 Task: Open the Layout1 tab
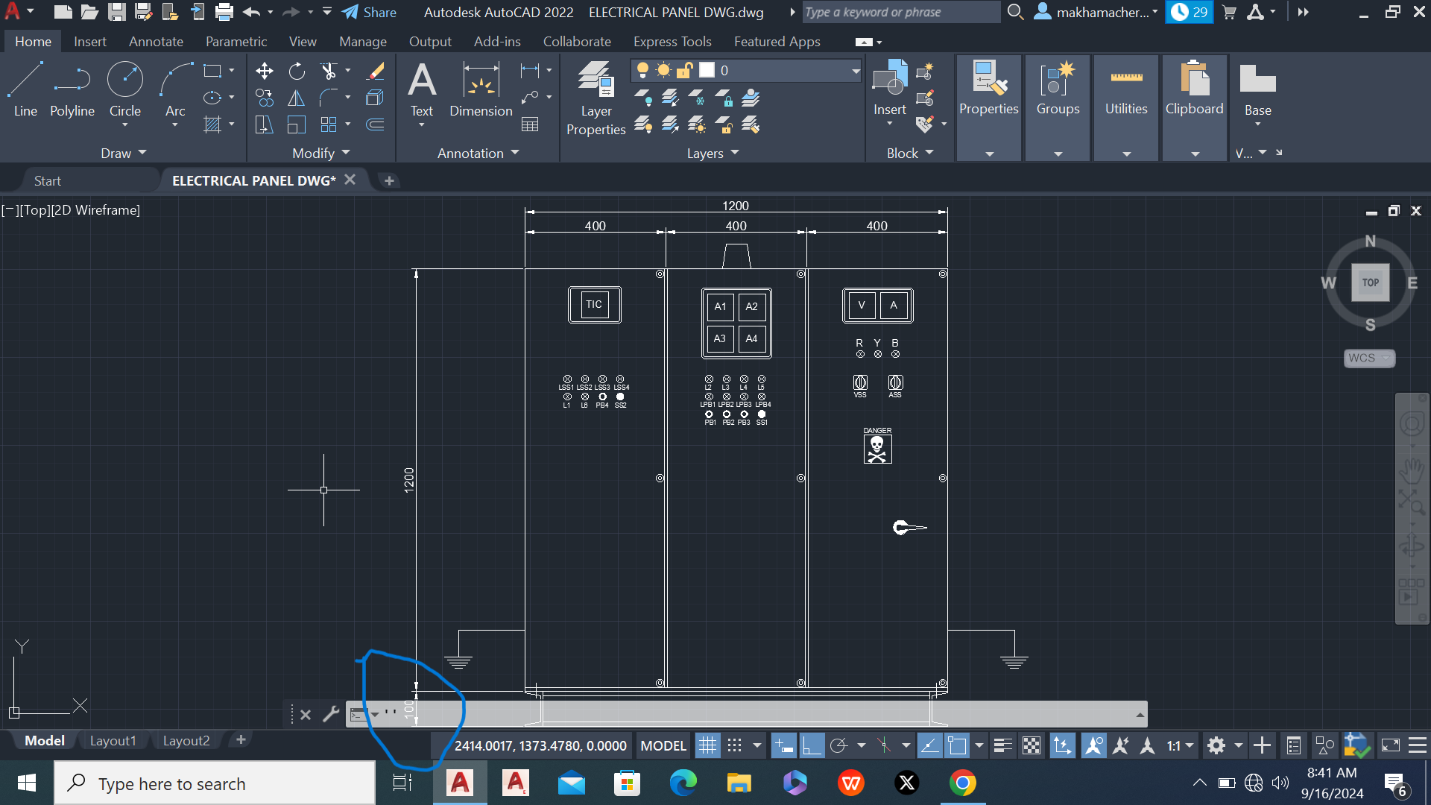coord(113,739)
